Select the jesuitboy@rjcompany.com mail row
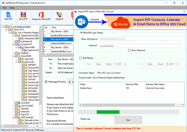 (x=58, y=35)
